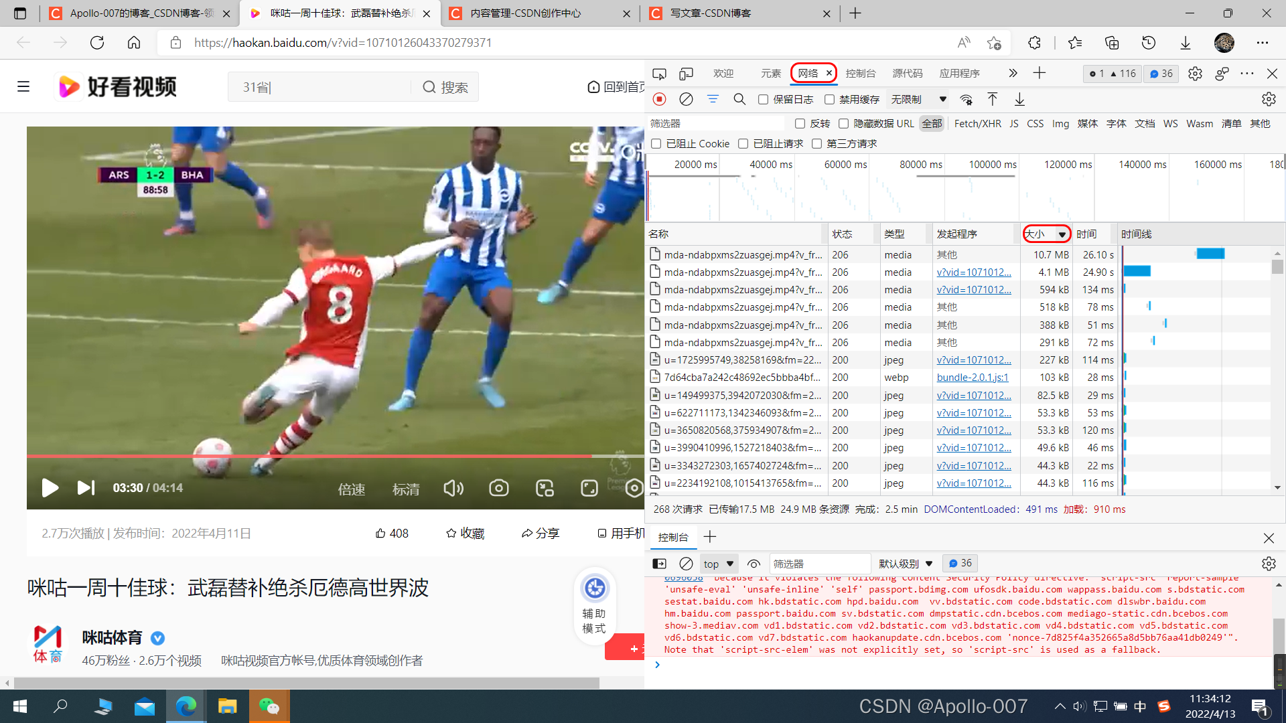Viewport: 1286px width, 723px height.
Task: Toggle the device emulation icon
Action: [x=686, y=73]
